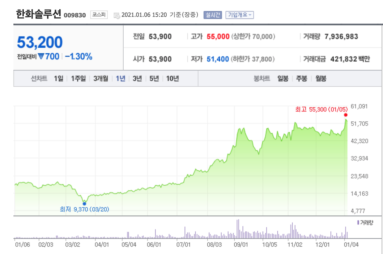
Task: Click the 거래대금 value 421,832
Action: click(344, 59)
